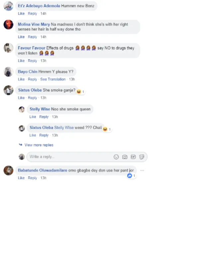
Task: Attach a photo using the camera icon
Action: pos(125,157)
